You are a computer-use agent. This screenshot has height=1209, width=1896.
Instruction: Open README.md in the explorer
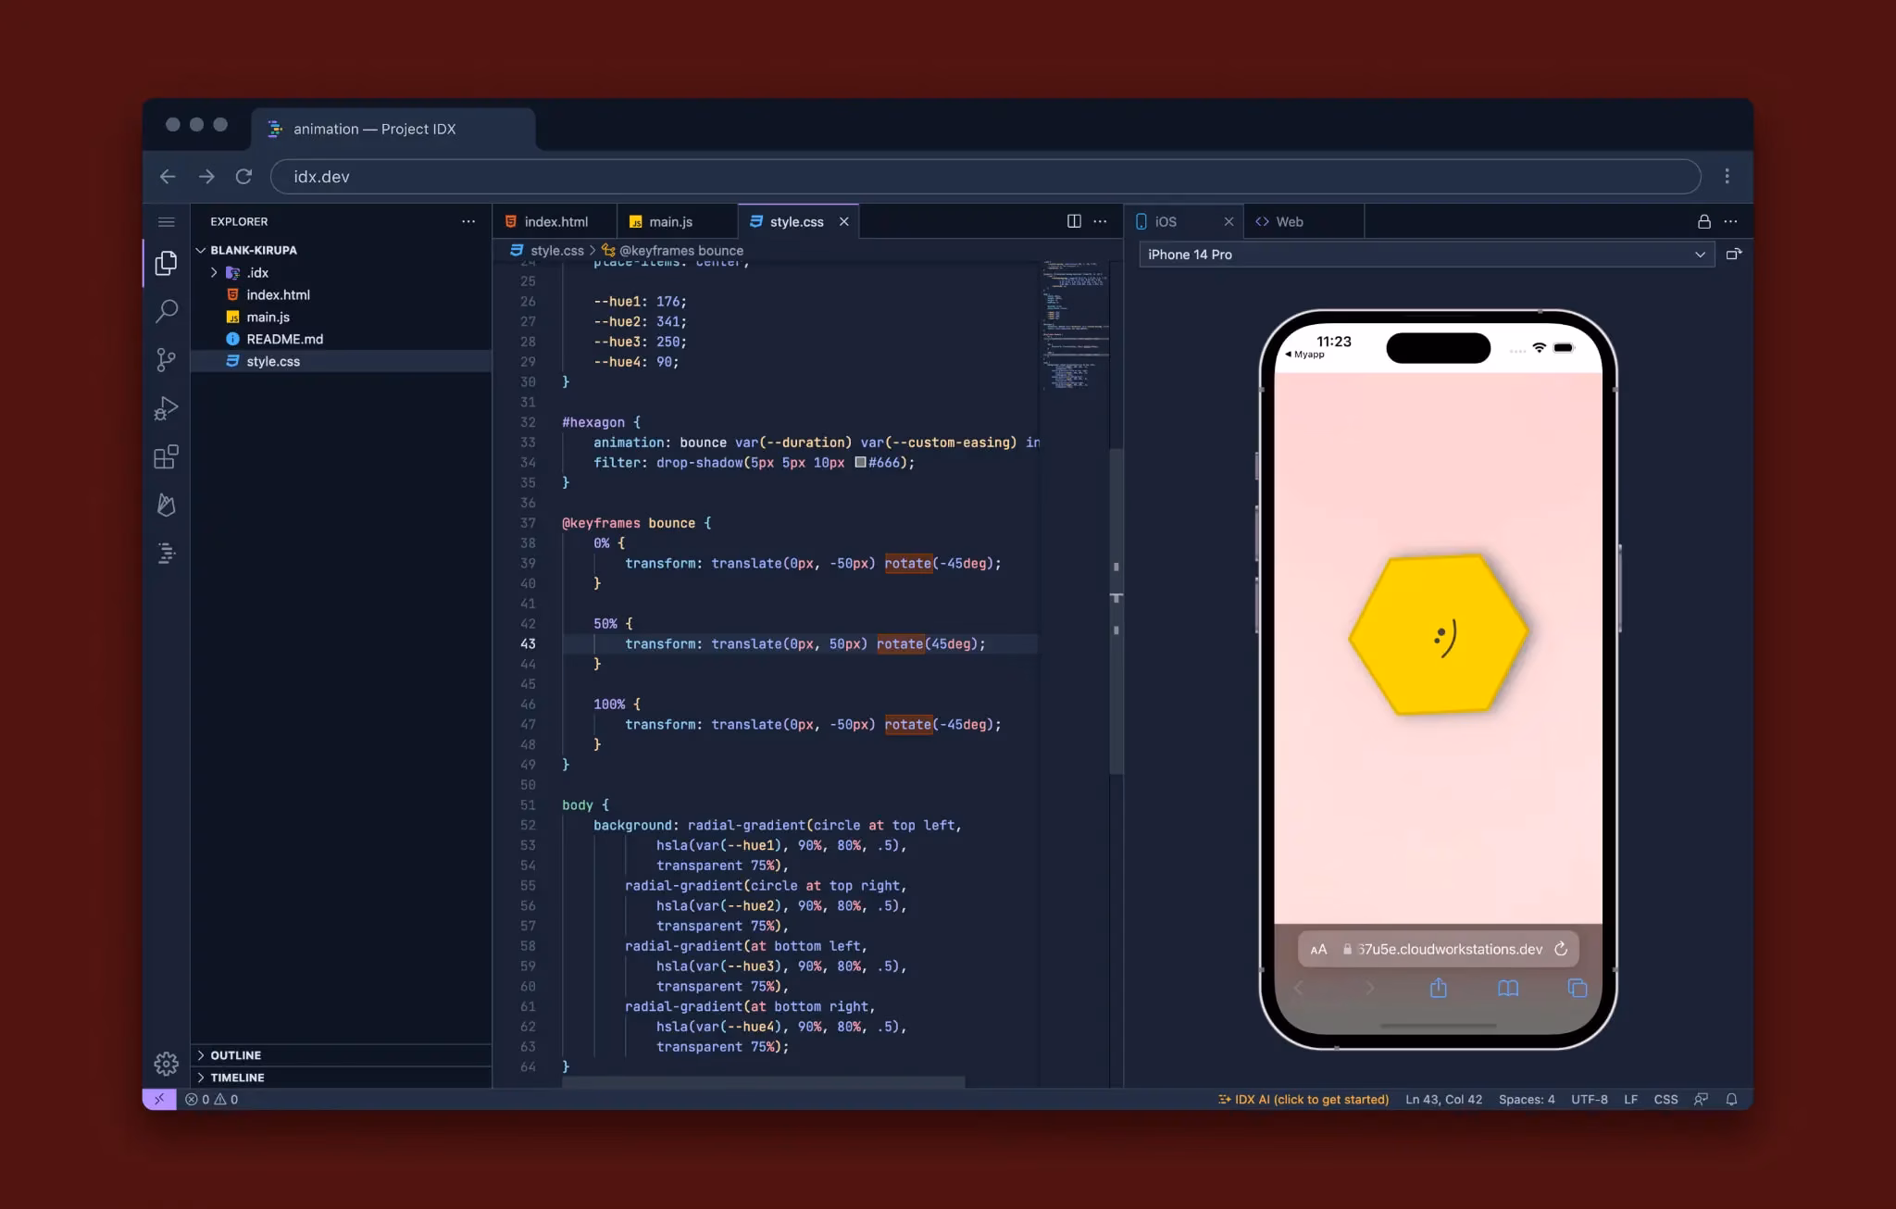[284, 339]
